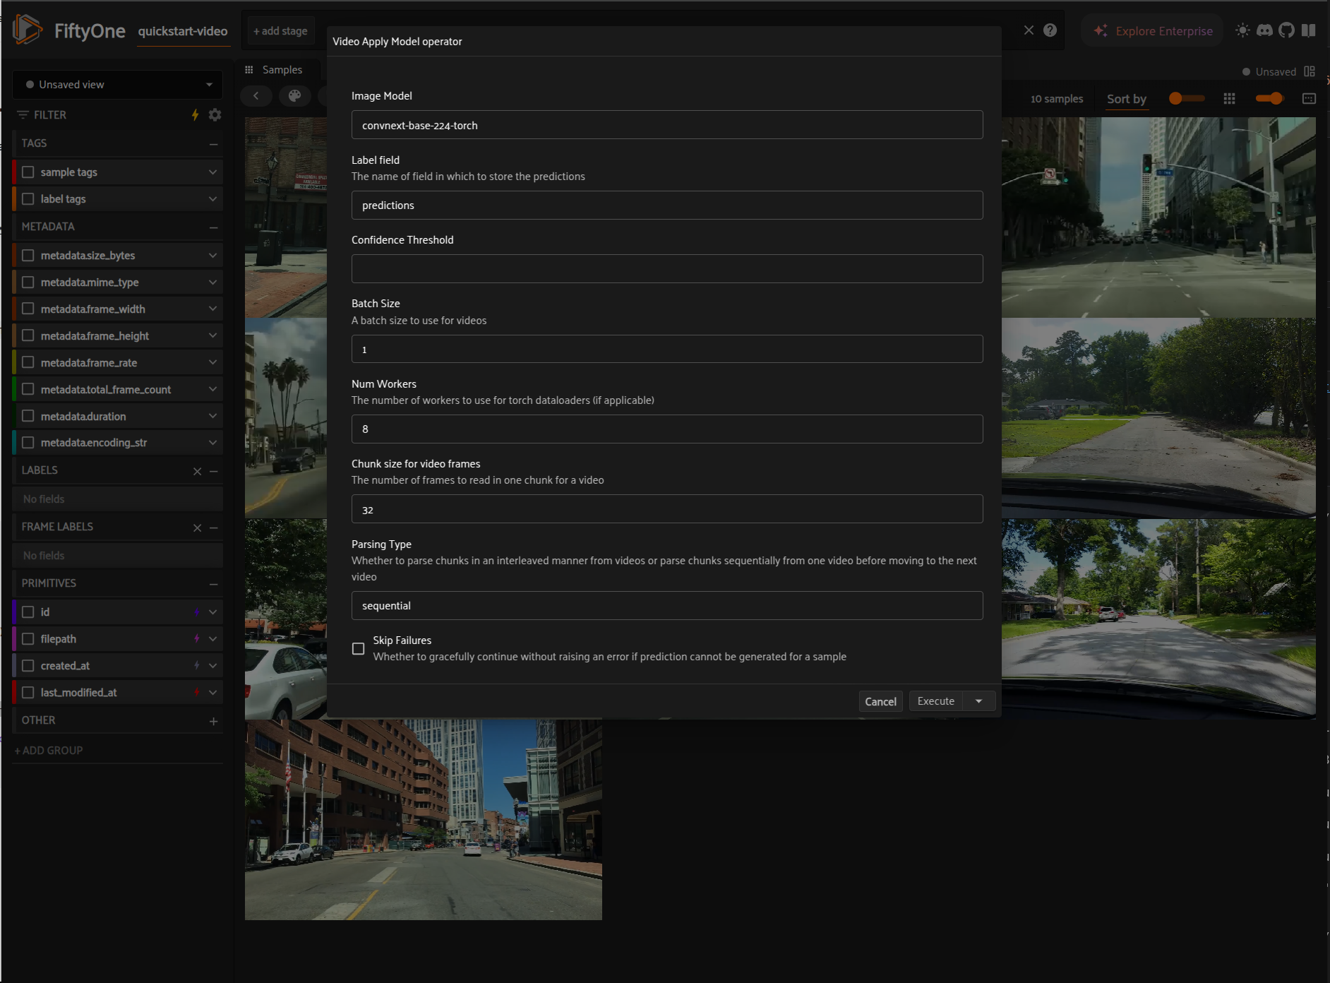Click lightning icon next to filepath field
1330x983 pixels.
click(x=197, y=639)
